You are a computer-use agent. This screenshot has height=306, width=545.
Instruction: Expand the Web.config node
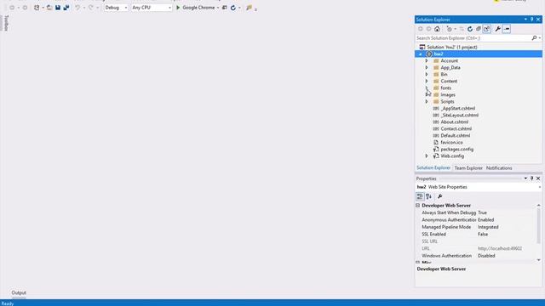(427, 156)
